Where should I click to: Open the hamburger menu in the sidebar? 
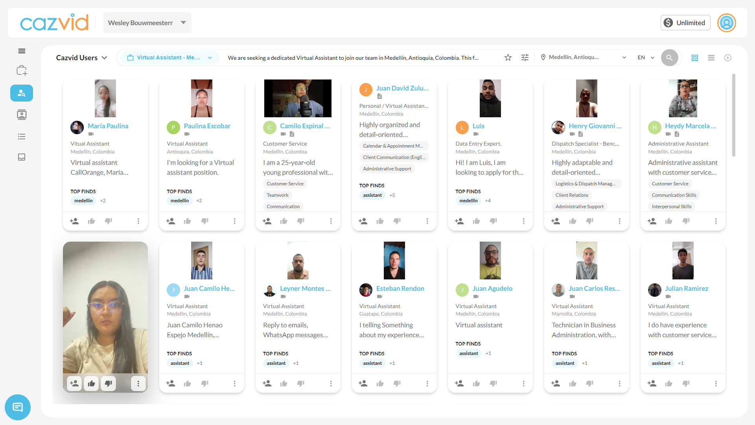coord(22,51)
